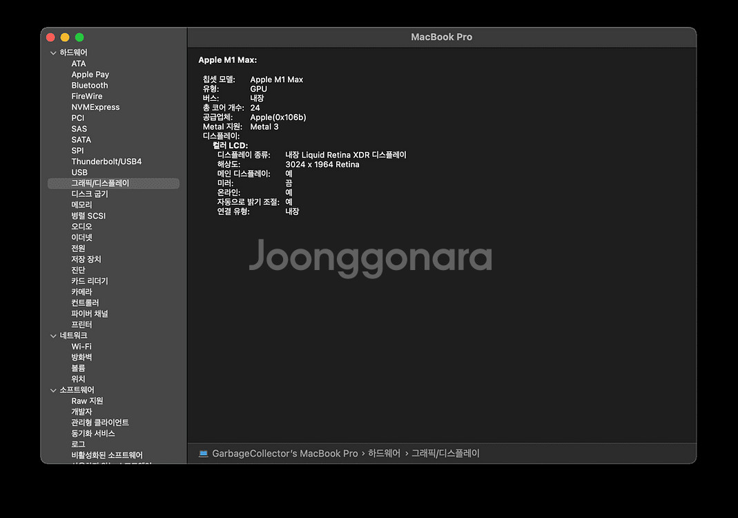Select 디스크 굽기 in the sidebar
The height and width of the screenshot is (518, 738).
click(x=90, y=194)
